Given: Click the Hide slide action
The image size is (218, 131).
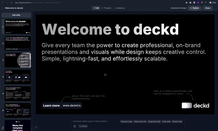Looking at the screenshot, I should point(166,122).
